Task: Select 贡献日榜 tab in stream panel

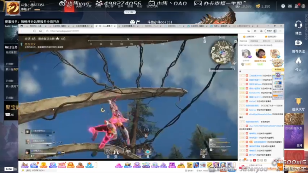Action: [243, 41]
